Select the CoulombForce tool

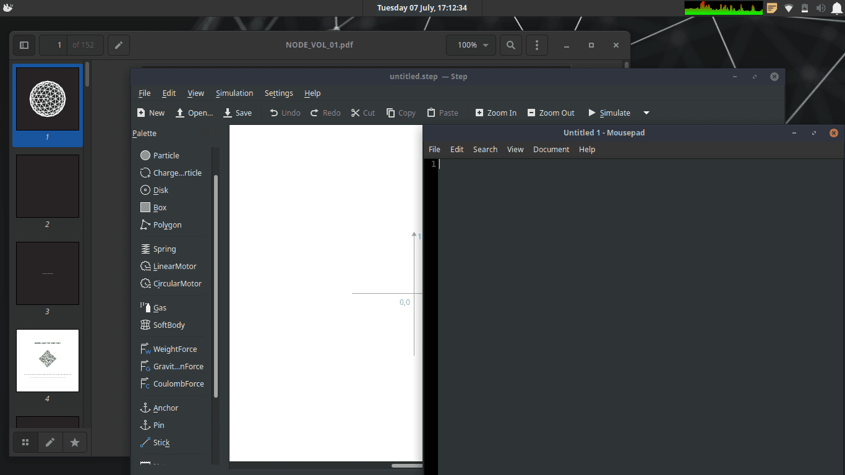point(171,383)
